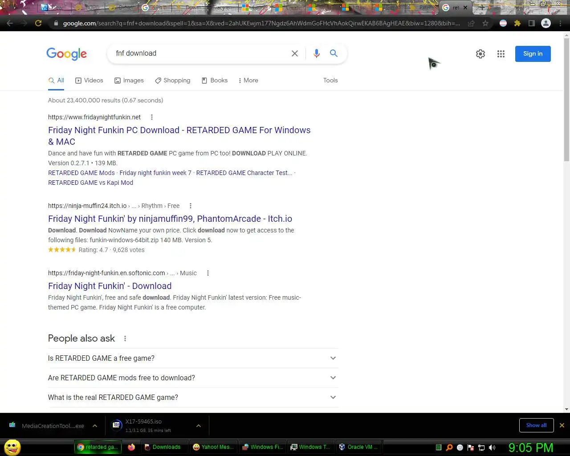The image size is (570, 456).
Task: Click the orange magnifier tray icon
Action: [449, 448]
